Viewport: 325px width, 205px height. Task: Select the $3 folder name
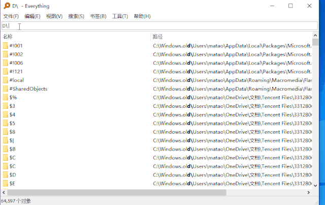tap(12, 106)
